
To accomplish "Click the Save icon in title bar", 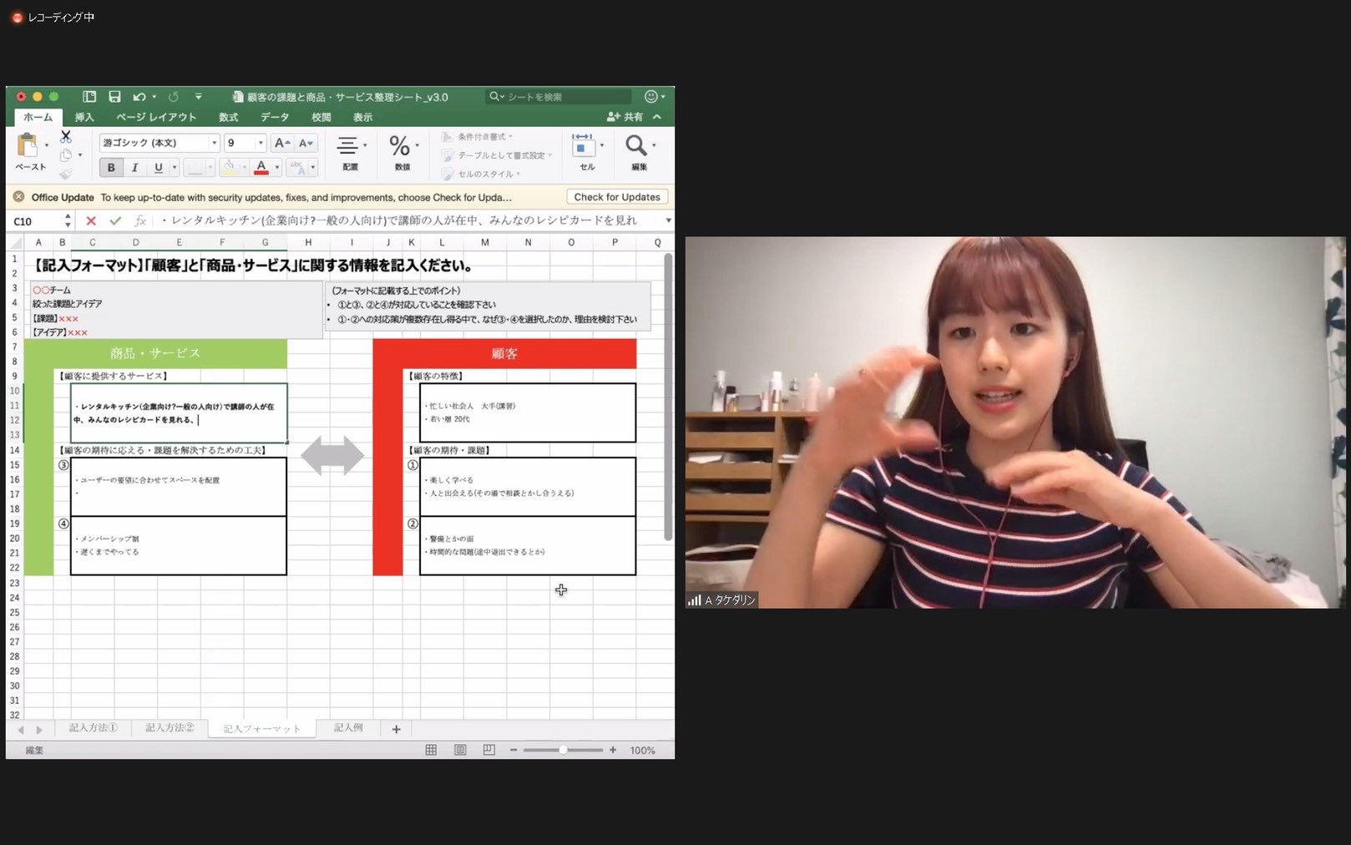I will [x=114, y=97].
